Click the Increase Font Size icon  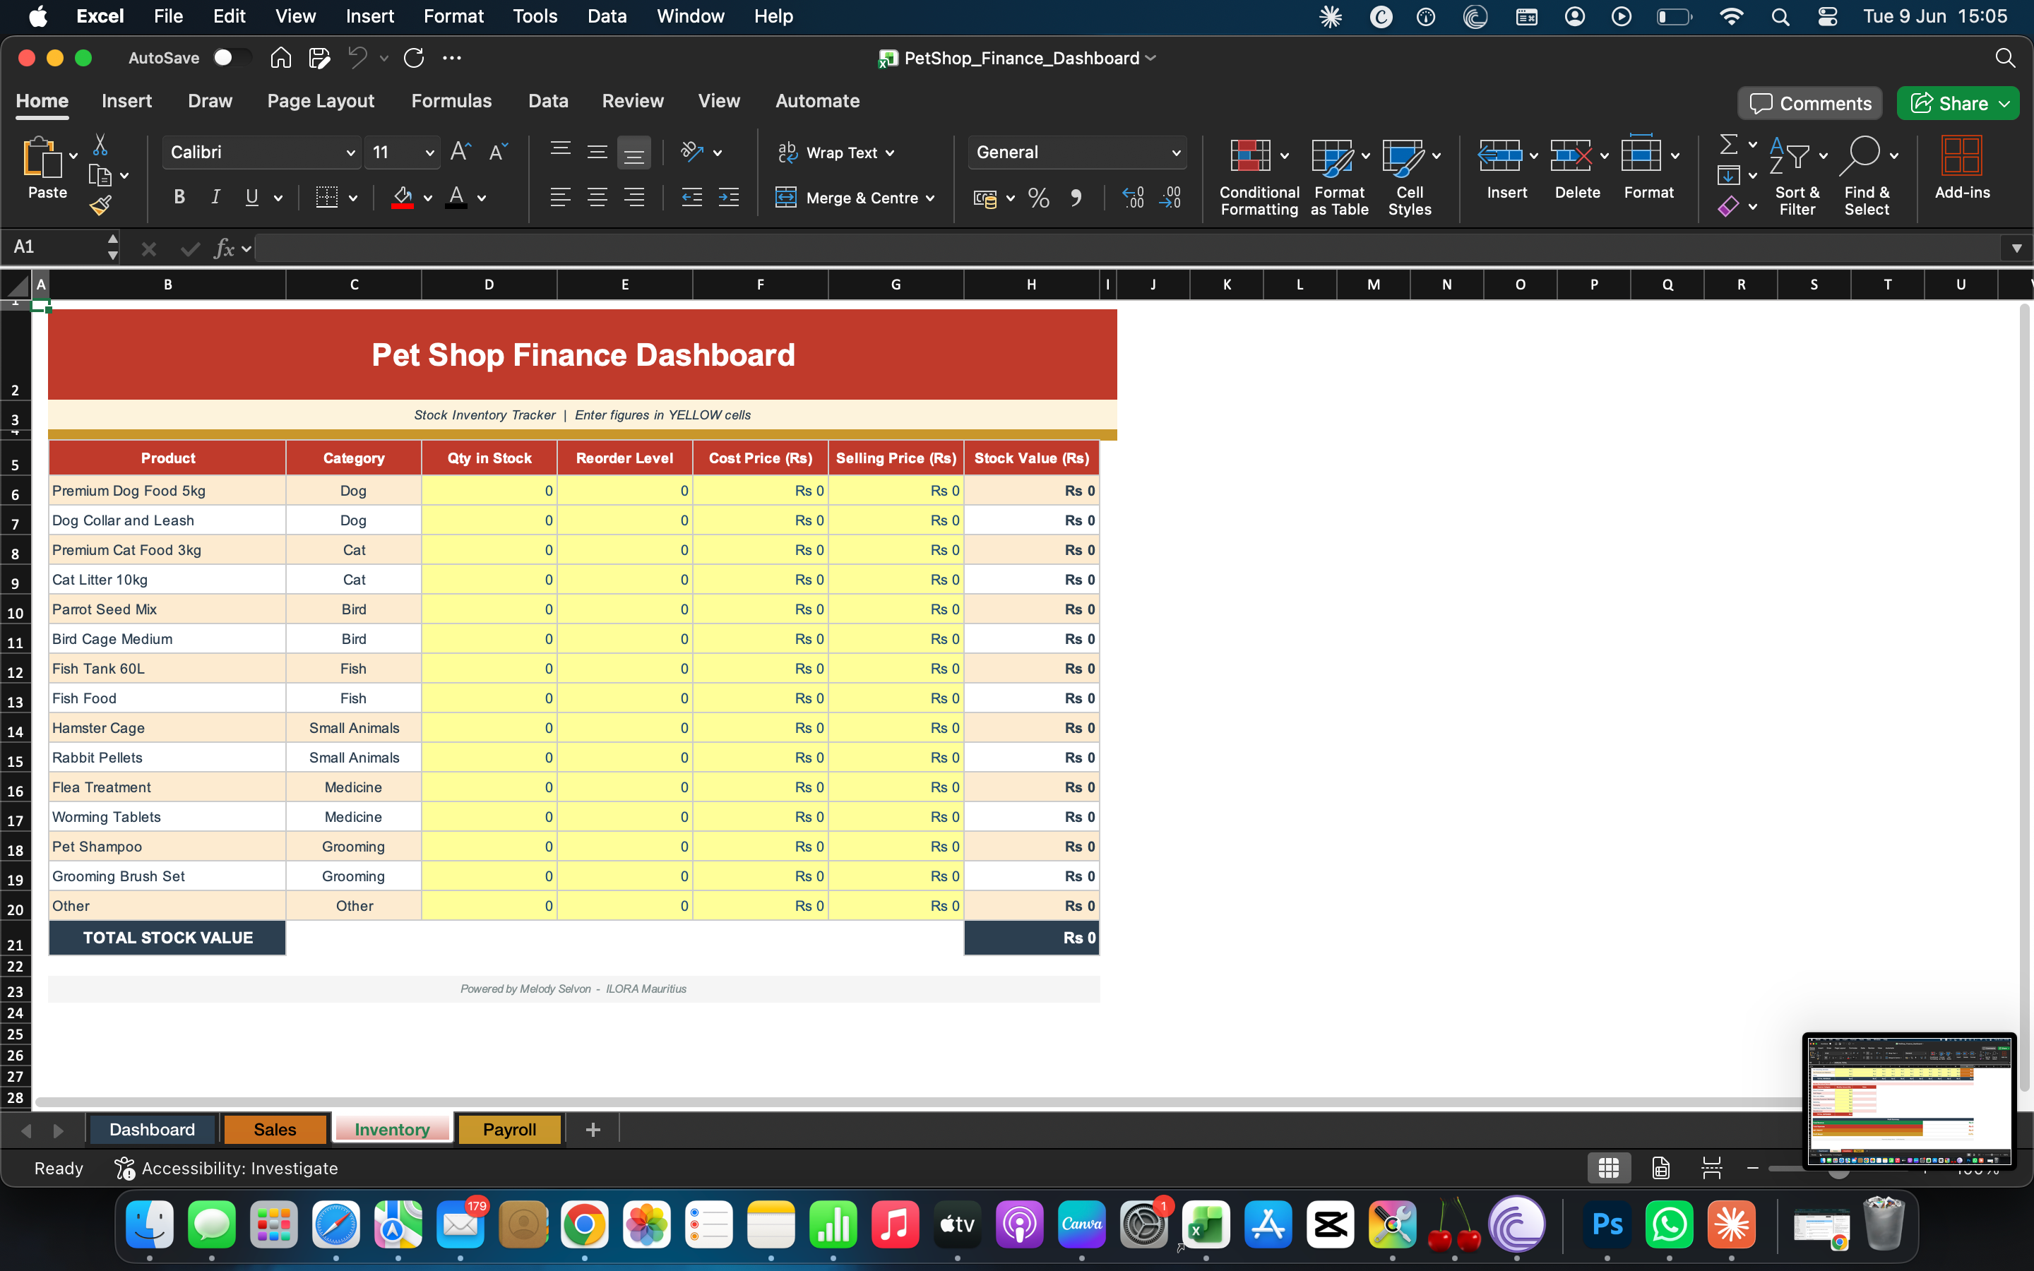[x=460, y=152]
